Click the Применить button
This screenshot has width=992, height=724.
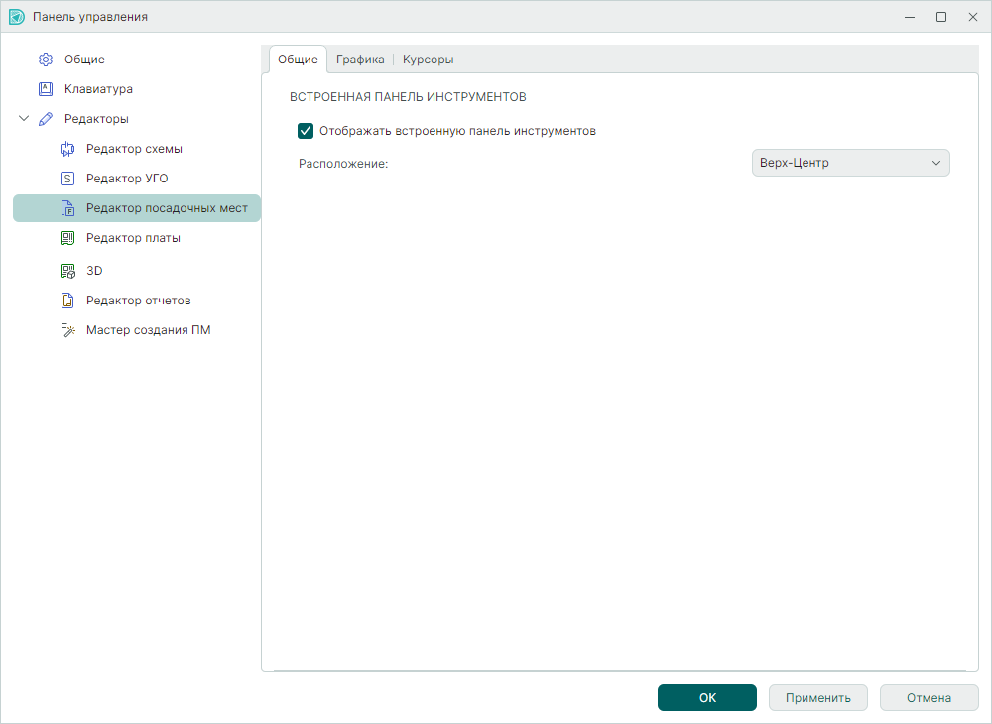tap(817, 698)
